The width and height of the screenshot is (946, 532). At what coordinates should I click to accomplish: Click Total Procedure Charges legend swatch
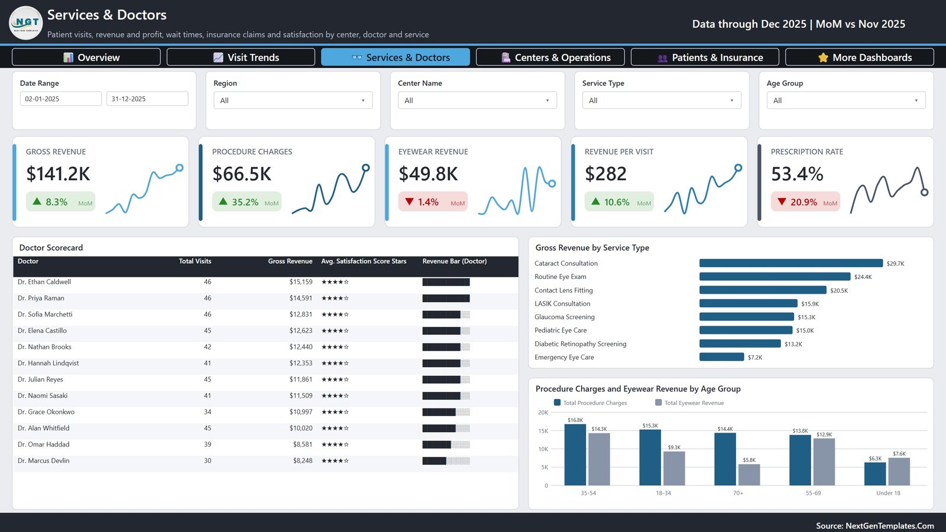557,403
